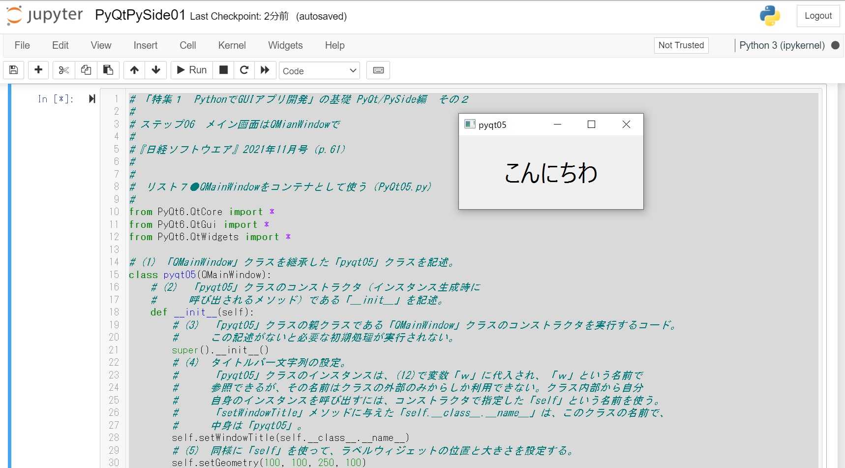This screenshot has height=468, width=845.
Task: Paste cell from clipboard
Action: (108, 70)
